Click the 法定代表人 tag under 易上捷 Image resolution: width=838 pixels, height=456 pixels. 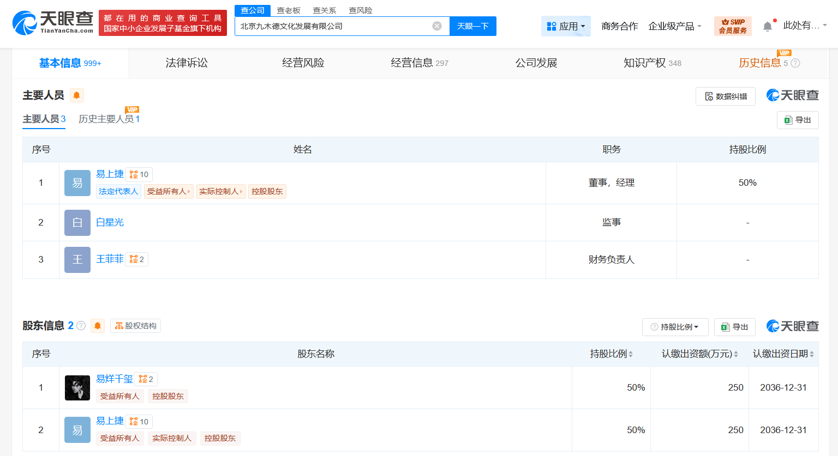coord(118,192)
